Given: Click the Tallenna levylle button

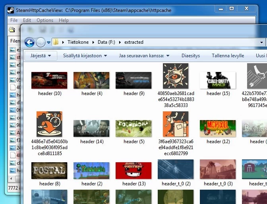Looking at the screenshot, I should pyautogui.click(x=228, y=56).
